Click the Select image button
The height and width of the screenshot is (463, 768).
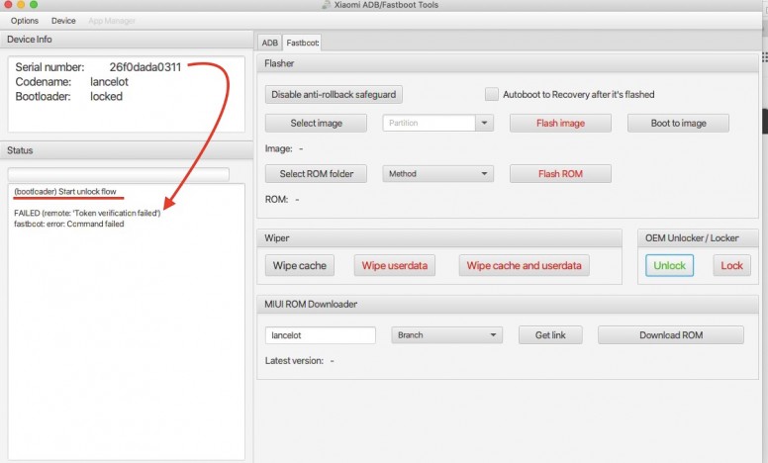click(x=316, y=123)
